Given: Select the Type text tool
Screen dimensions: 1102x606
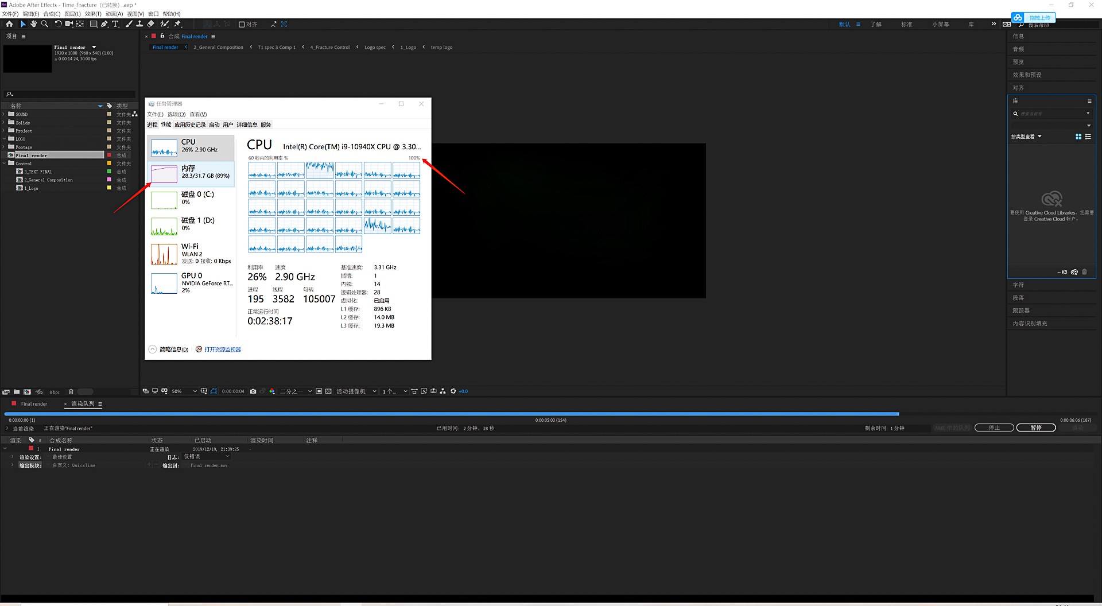Looking at the screenshot, I should [x=115, y=24].
